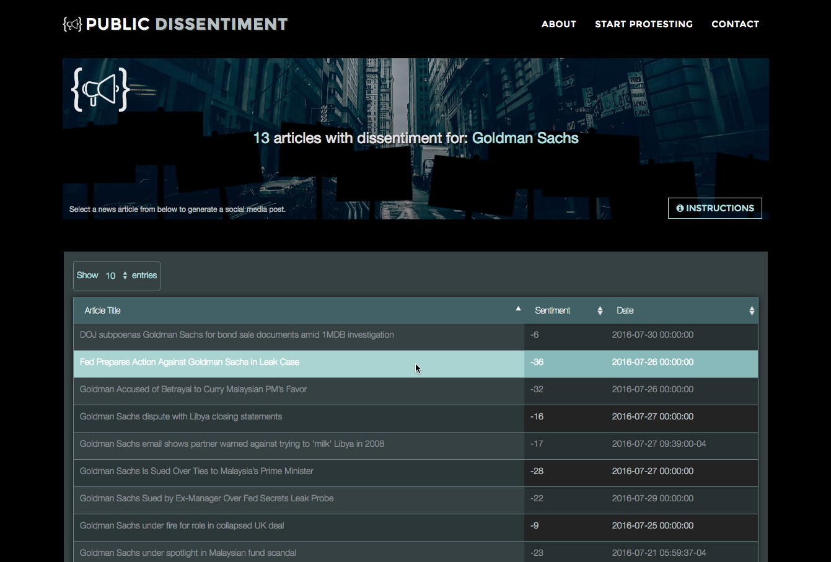Screen dimensions: 831x562
Task: Select article 'DOJ subpoenas Goldman Sachs for bond sale'
Action: pyautogui.click(x=237, y=335)
